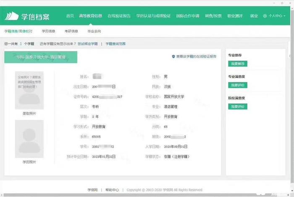Click 我要评价 under 院校满意度
294x197 pixels.
tap(238, 106)
